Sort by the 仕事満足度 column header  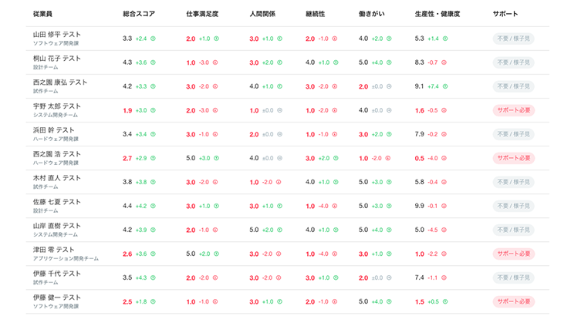coord(202,14)
